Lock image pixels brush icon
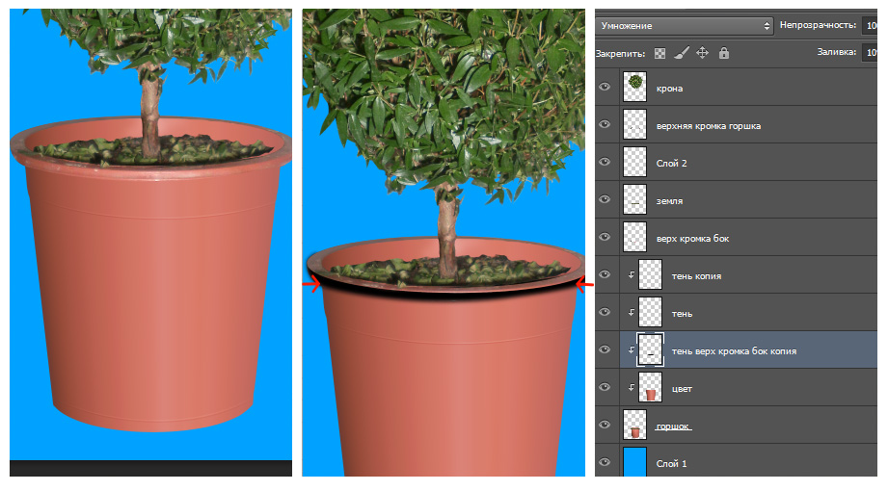The image size is (888, 491). [x=682, y=53]
